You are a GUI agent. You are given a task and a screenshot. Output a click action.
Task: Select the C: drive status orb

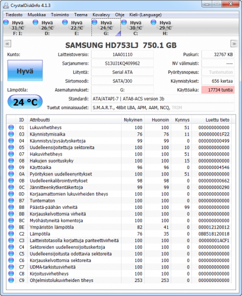124,22
